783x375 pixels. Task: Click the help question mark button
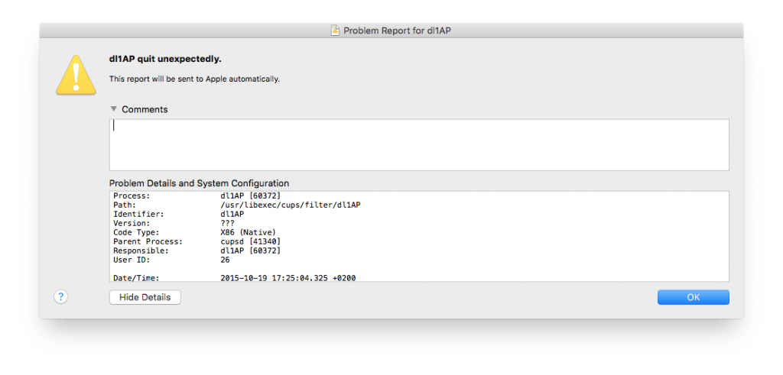tap(61, 297)
